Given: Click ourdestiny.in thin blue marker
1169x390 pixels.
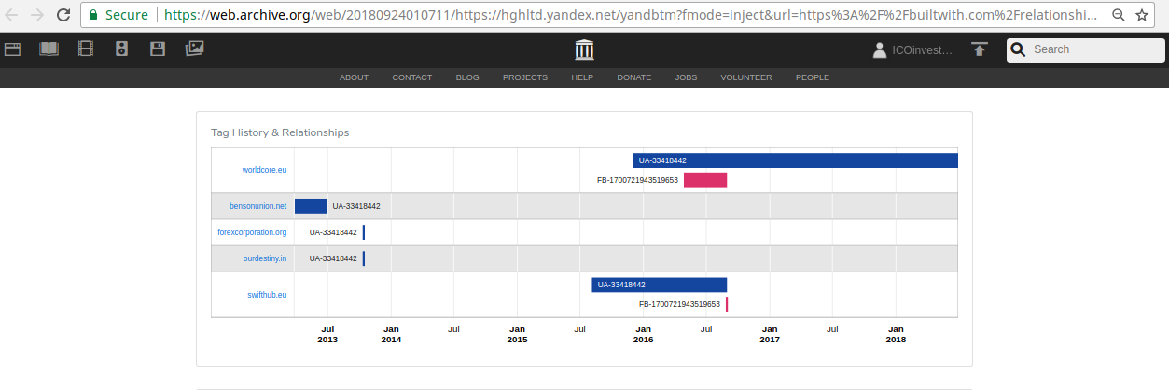Looking at the screenshot, I should (x=364, y=258).
